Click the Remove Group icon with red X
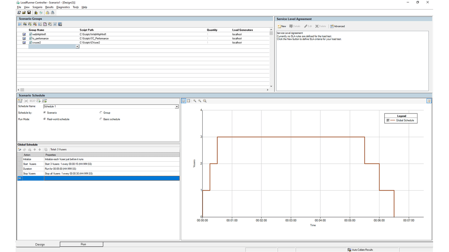Screen dimensions: 449x252 [x=35, y=24]
